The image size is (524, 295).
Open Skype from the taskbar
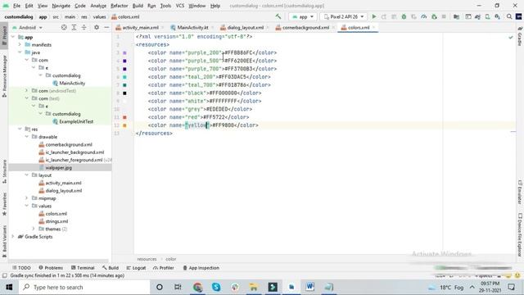tap(216, 287)
